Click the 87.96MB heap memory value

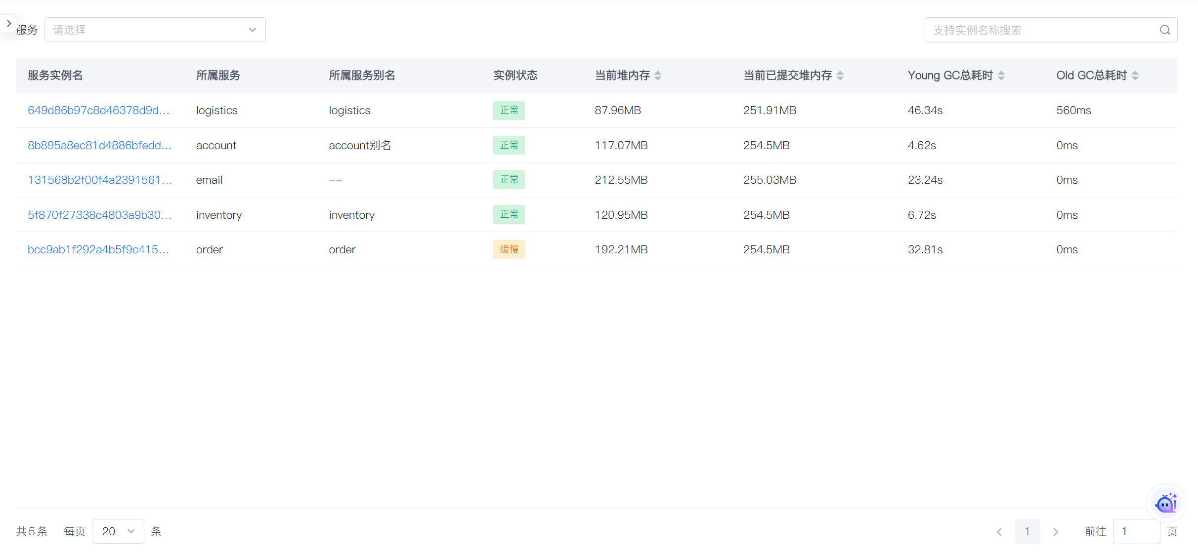pyautogui.click(x=618, y=110)
